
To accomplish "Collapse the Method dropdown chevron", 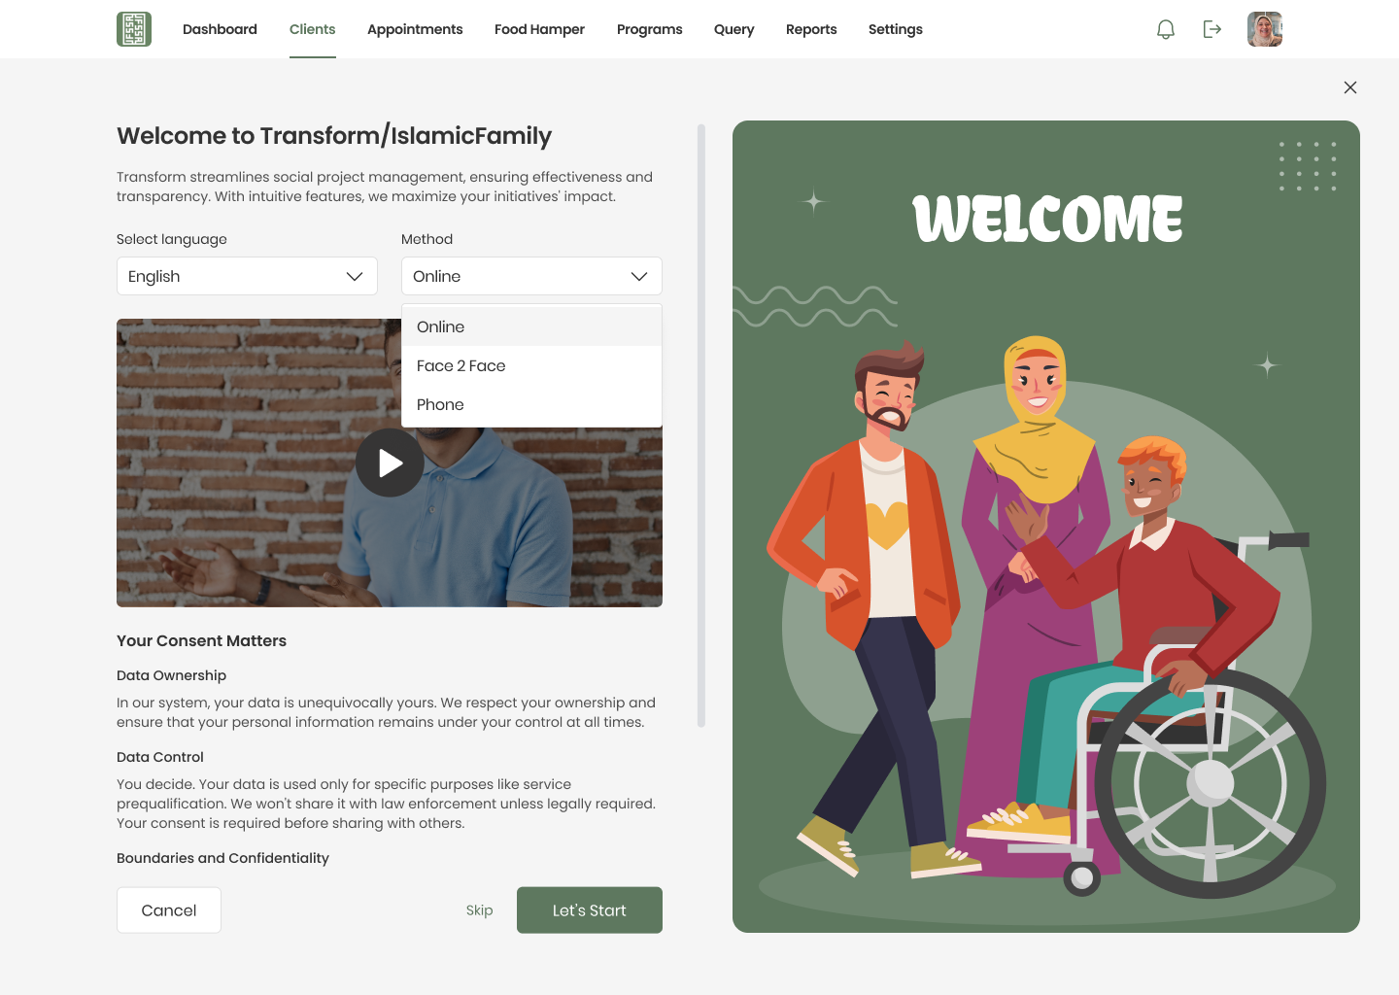I will pos(639,276).
